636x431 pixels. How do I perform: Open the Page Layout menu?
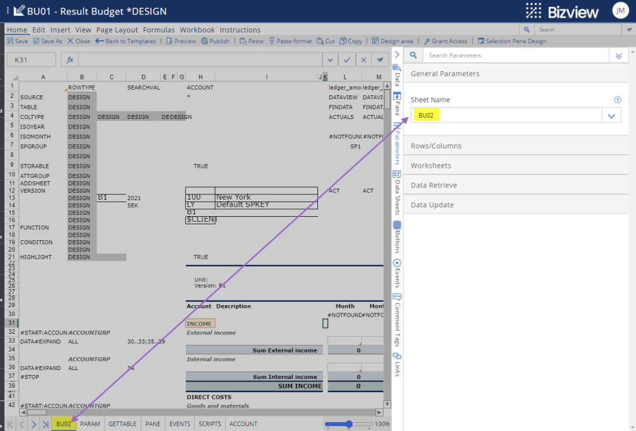tap(117, 30)
